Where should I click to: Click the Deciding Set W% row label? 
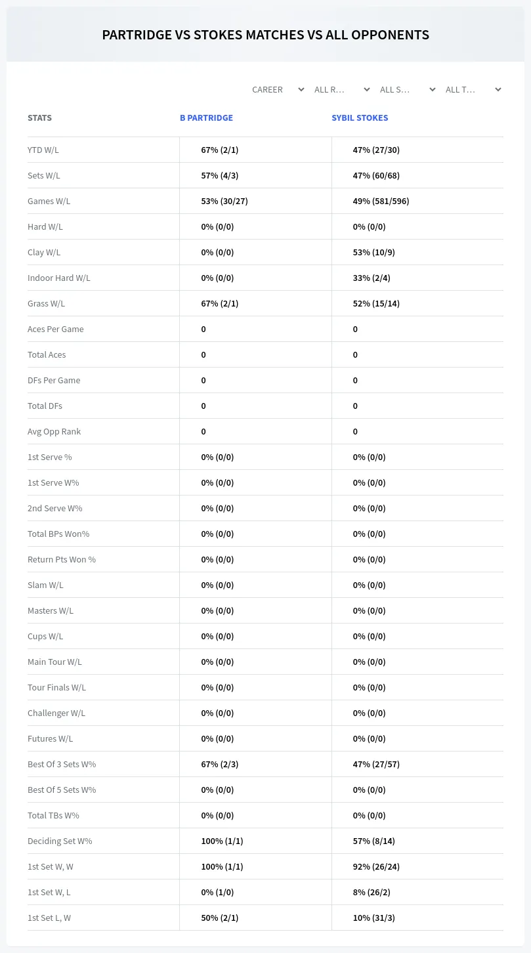60,841
